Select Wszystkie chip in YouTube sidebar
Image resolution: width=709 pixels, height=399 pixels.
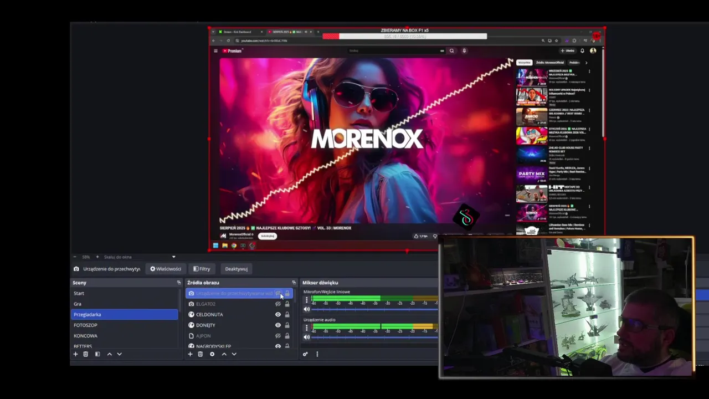(x=524, y=63)
